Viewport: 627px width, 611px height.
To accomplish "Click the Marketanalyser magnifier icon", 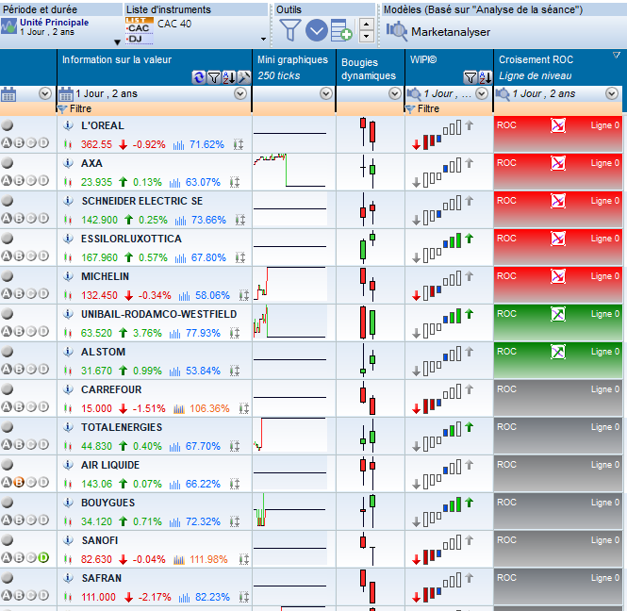I will 396,31.
